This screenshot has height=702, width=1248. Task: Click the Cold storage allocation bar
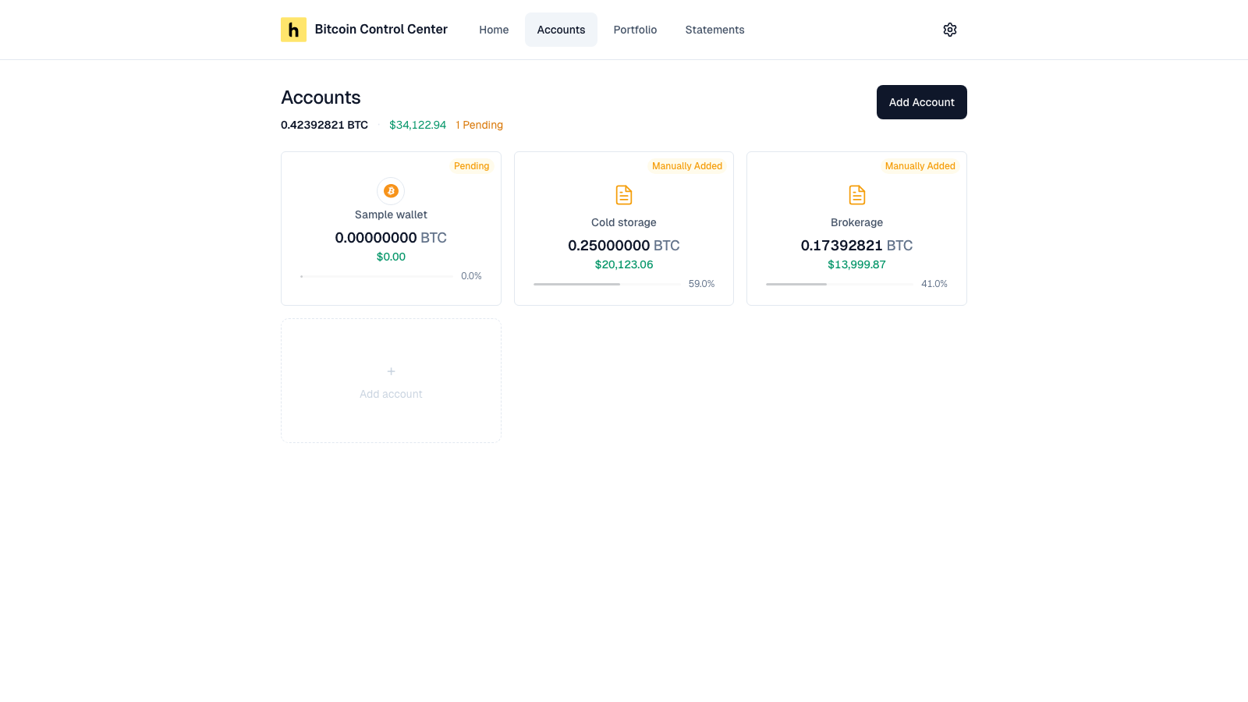pyautogui.click(x=607, y=284)
